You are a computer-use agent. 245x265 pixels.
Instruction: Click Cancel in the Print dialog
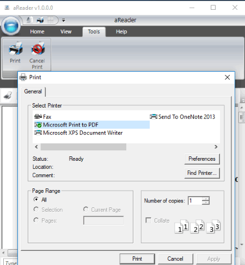point(175,258)
